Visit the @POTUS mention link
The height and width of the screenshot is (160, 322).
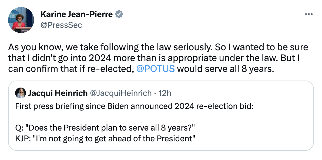[156, 69]
